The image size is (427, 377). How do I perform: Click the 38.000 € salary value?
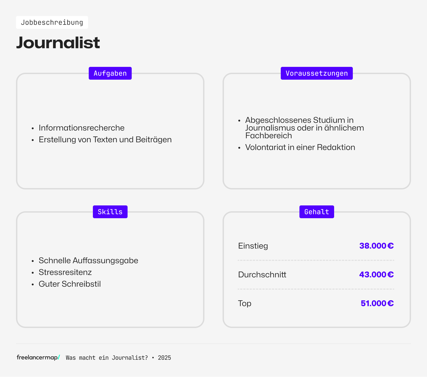point(376,246)
